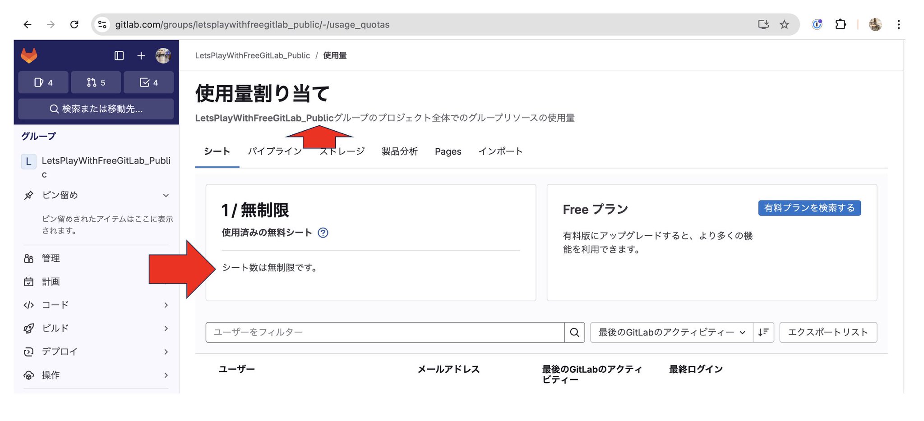Click the 管理 users icon
The height and width of the screenshot is (421, 924).
pyautogui.click(x=28, y=258)
